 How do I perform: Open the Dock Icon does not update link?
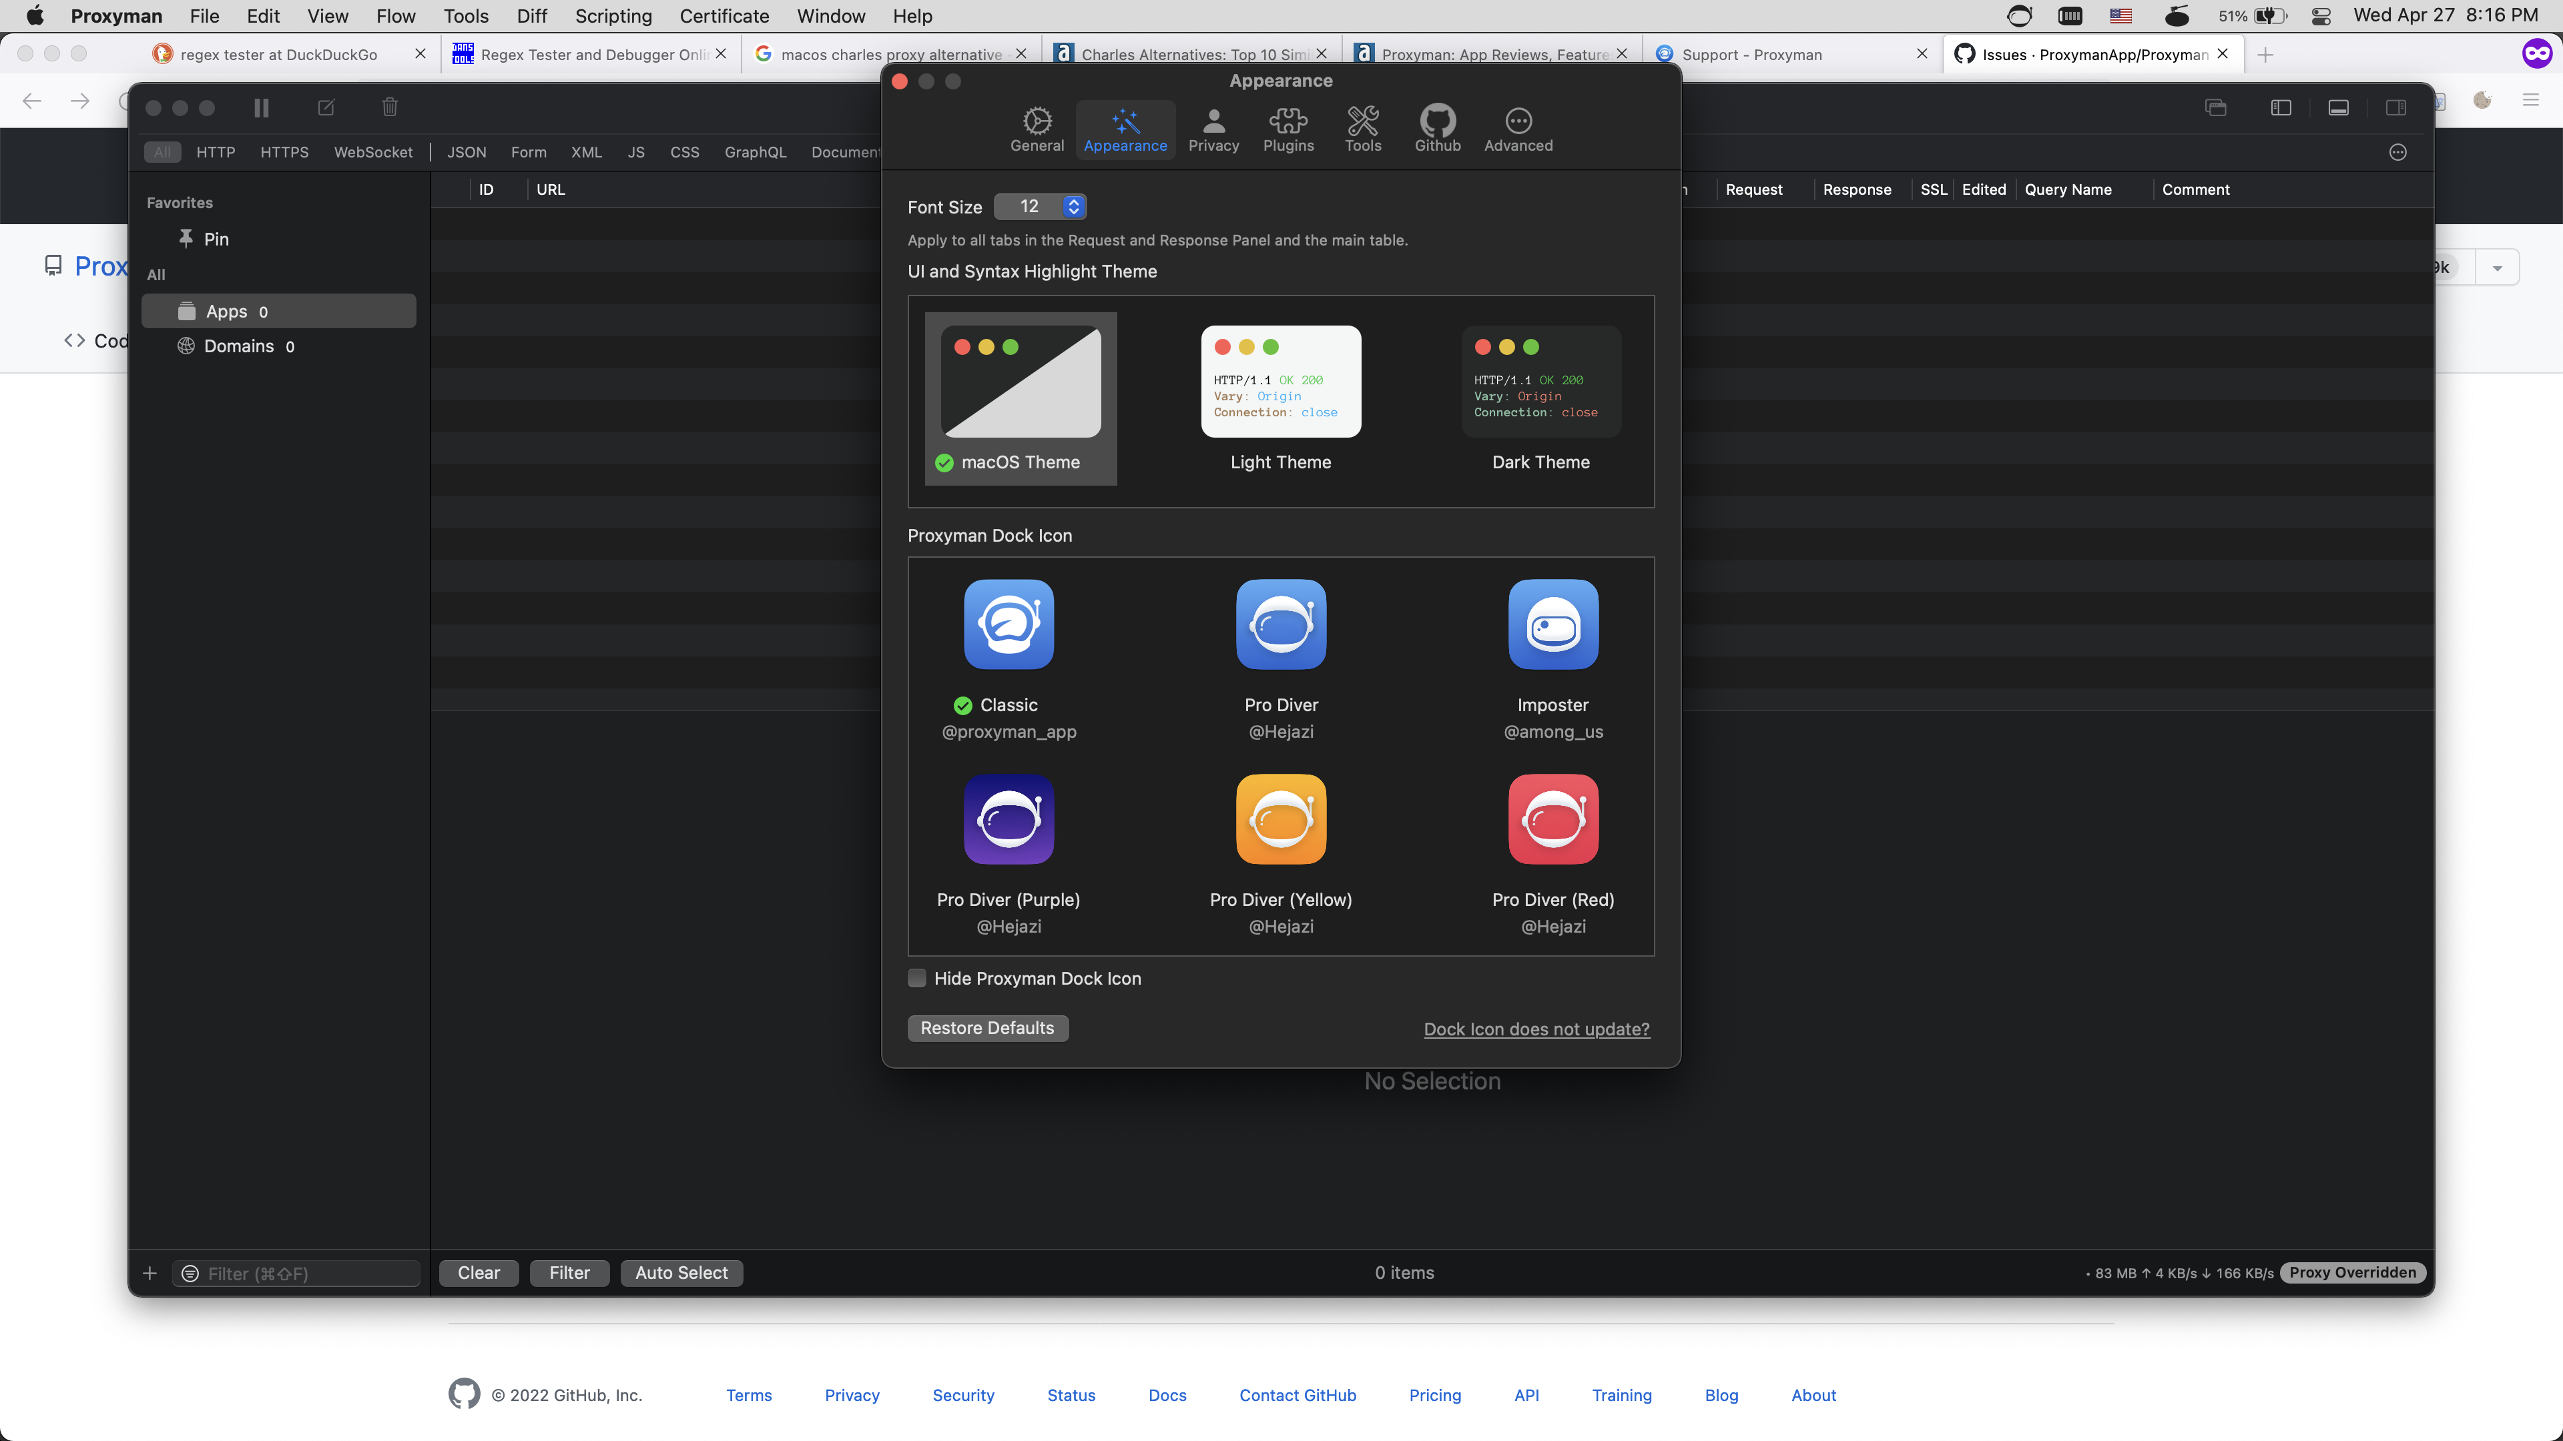point(1535,1029)
